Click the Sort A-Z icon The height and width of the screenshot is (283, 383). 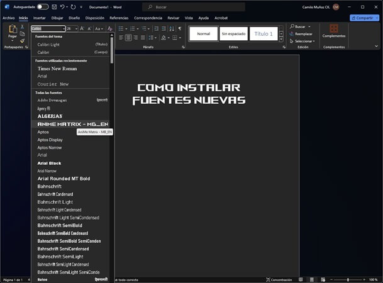click(172, 29)
